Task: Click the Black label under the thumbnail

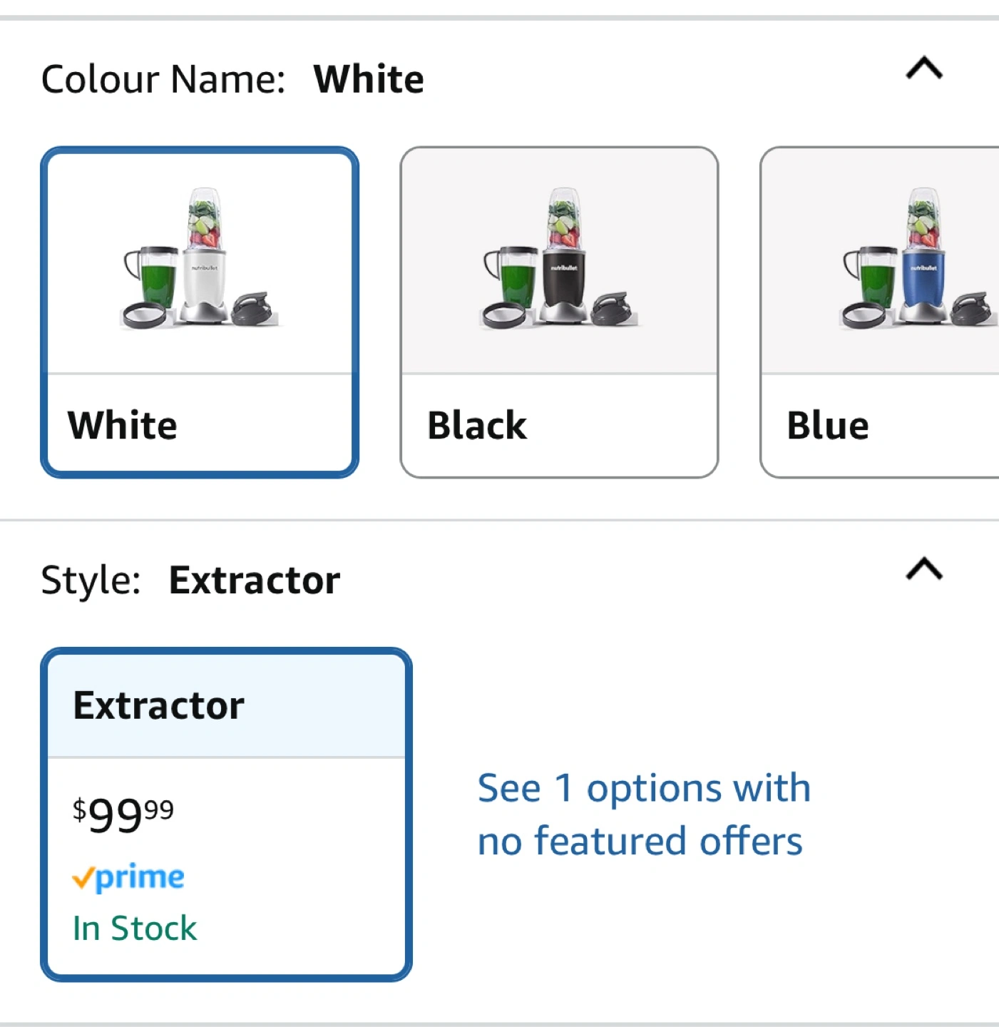Action: [477, 426]
